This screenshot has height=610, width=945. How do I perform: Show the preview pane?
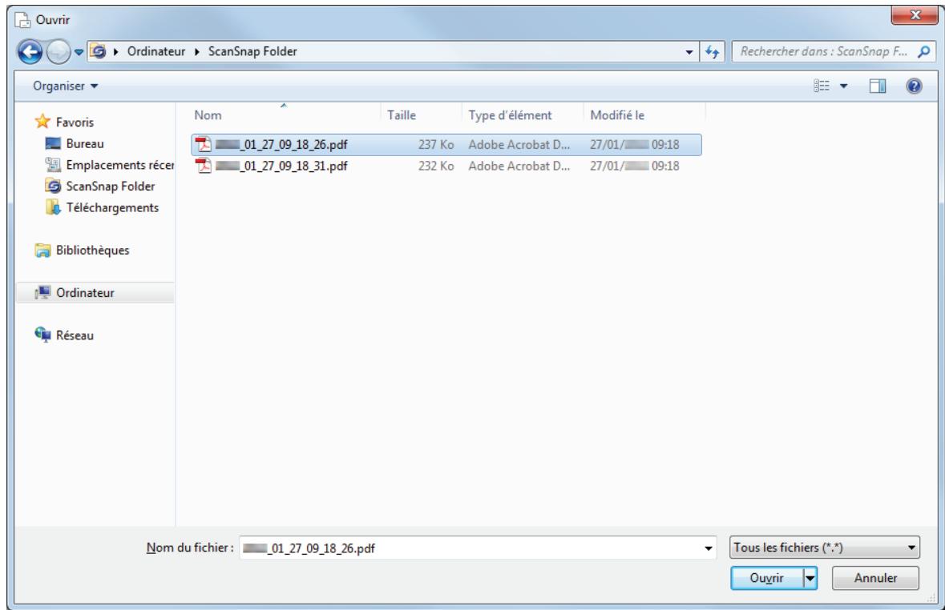pyautogui.click(x=878, y=86)
